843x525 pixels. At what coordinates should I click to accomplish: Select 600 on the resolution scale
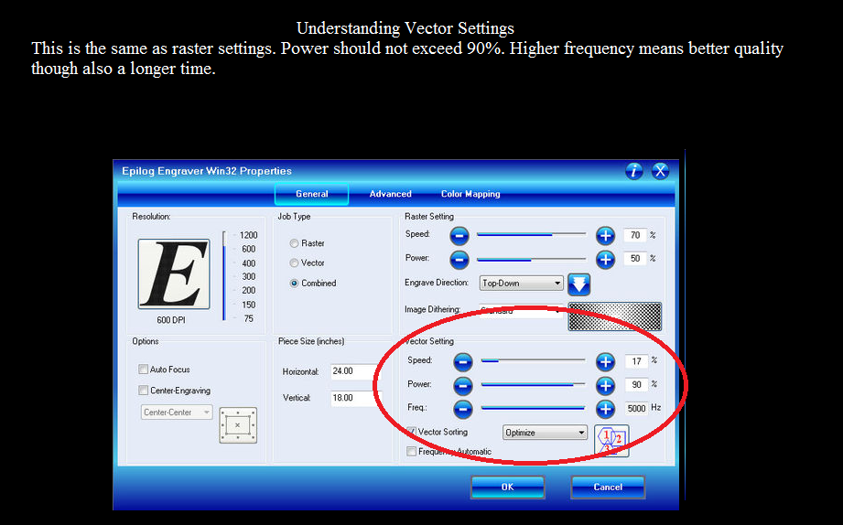[x=248, y=249]
